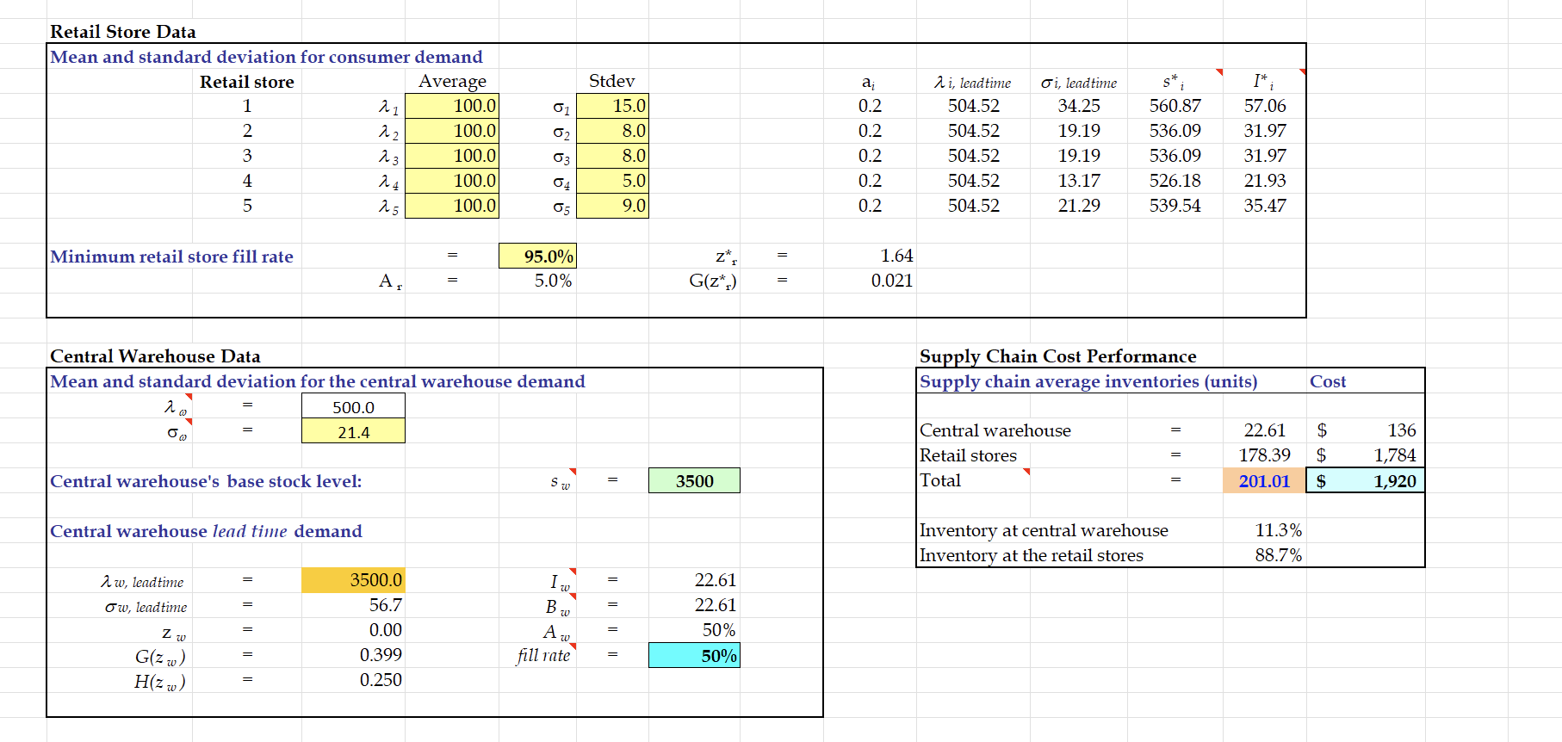The height and width of the screenshot is (742, 1562).
Task: Click 'Mean and standard deviation for the central warehouse demand'
Action: (318, 381)
